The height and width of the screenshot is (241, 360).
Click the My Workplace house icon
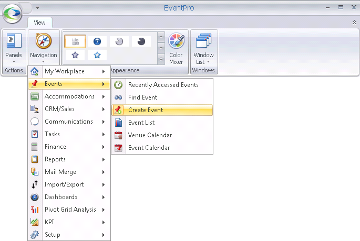(35, 71)
